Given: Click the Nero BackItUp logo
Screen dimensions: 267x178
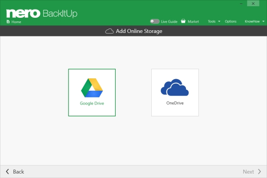Looking at the screenshot, I should (x=42, y=13).
